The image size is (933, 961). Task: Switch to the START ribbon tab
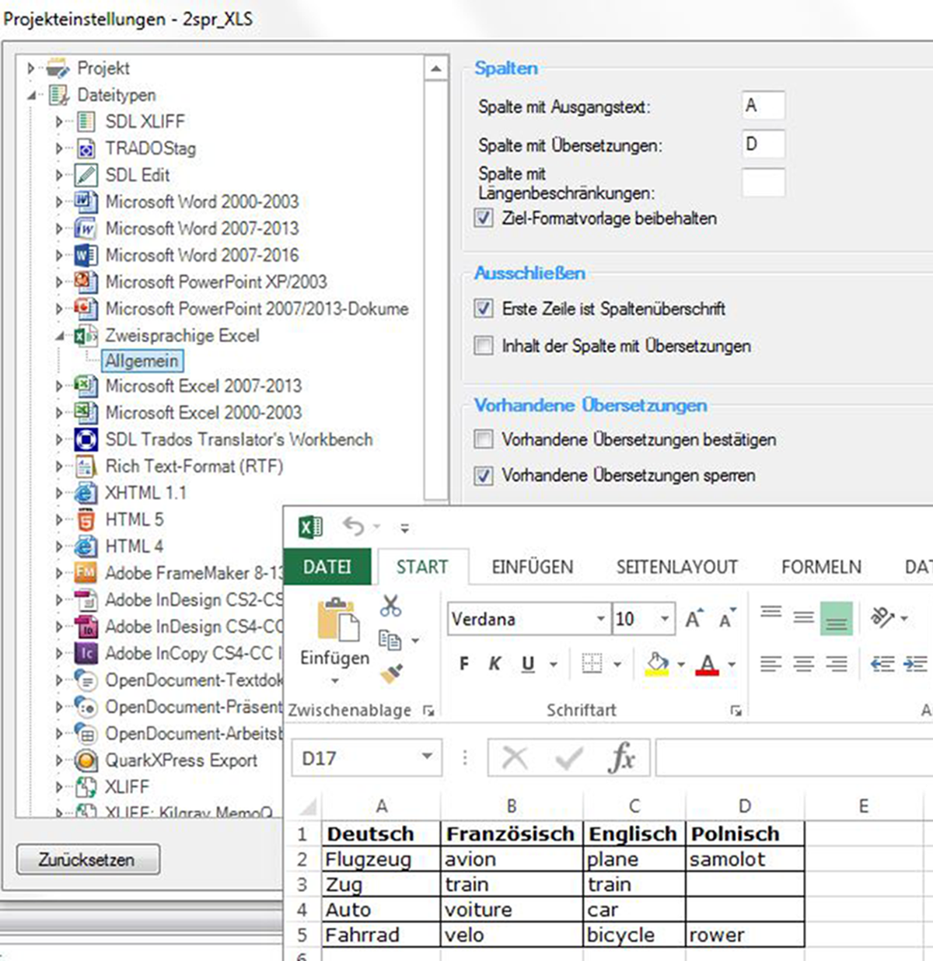[x=422, y=567]
